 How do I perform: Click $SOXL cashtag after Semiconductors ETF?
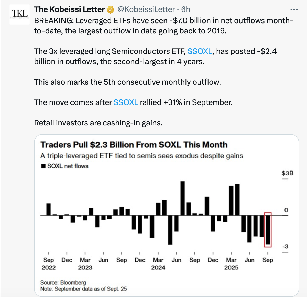pos(200,51)
